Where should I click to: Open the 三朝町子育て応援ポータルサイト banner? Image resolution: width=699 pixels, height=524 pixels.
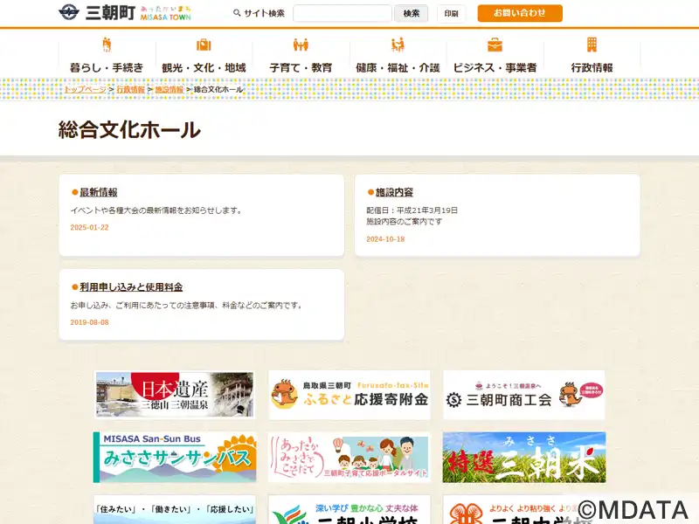(x=349, y=457)
